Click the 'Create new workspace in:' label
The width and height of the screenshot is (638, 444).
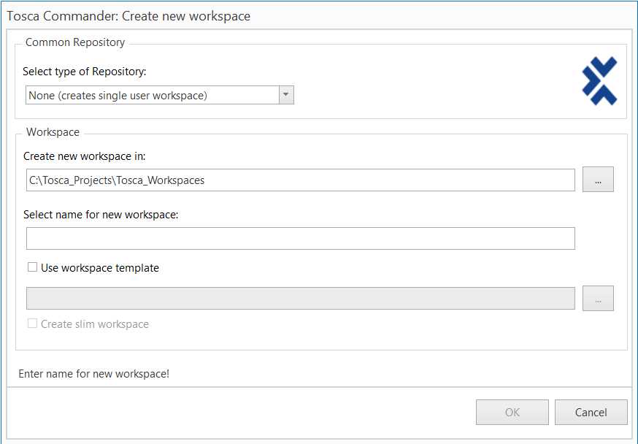pos(84,156)
